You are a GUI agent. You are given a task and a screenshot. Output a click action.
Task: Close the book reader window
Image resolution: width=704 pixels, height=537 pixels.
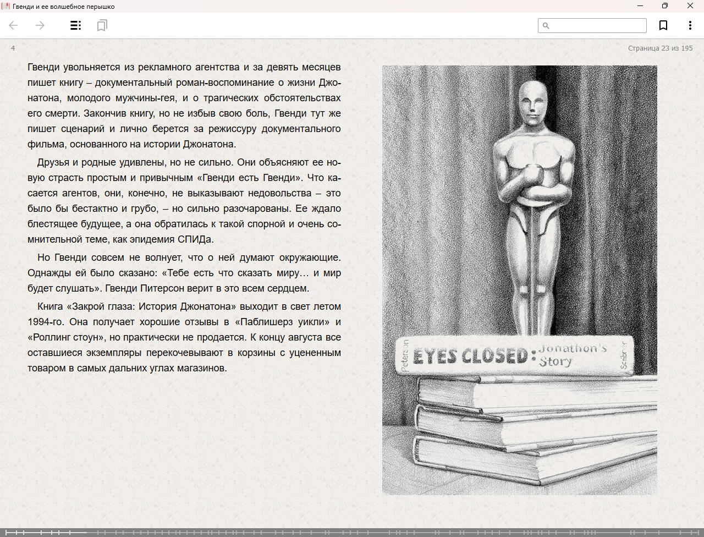pyautogui.click(x=690, y=6)
